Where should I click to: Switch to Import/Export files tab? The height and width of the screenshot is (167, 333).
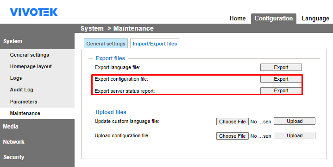click(x=155, y=44)
